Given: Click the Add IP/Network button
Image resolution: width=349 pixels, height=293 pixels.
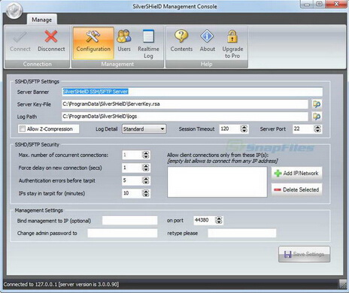Looking at the screenshot, I should pyautogui.click(x=296, y=174).
